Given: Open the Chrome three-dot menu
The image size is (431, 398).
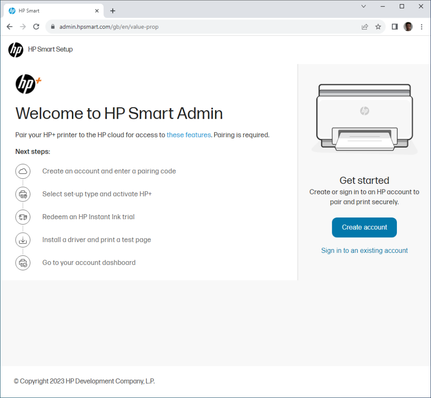Looking at the screenshot, I should (422, 27).
